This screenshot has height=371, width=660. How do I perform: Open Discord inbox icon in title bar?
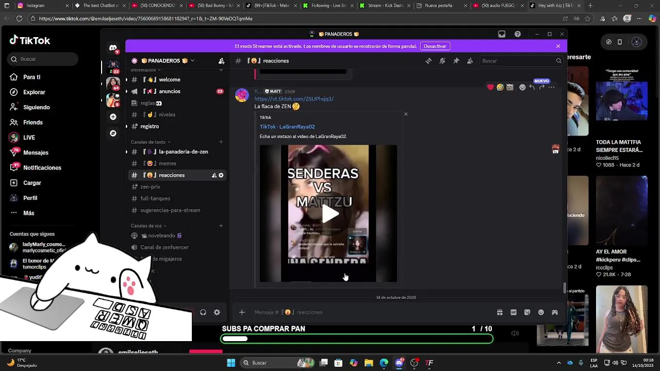click(502, 34)
